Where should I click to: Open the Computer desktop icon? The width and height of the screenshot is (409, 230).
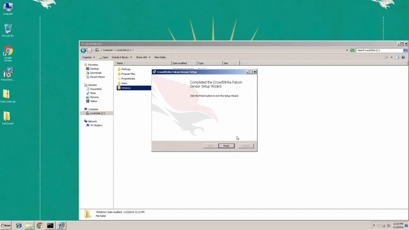tap(8, 9)
